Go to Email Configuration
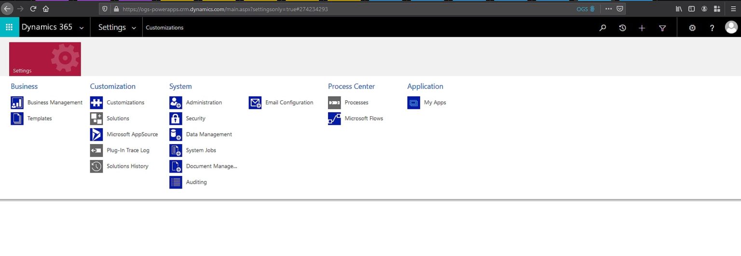 289,103
